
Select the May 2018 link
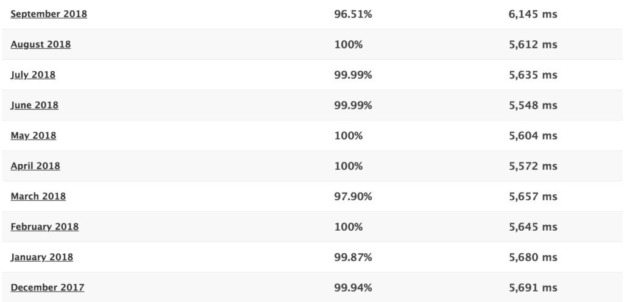point(34,136)
